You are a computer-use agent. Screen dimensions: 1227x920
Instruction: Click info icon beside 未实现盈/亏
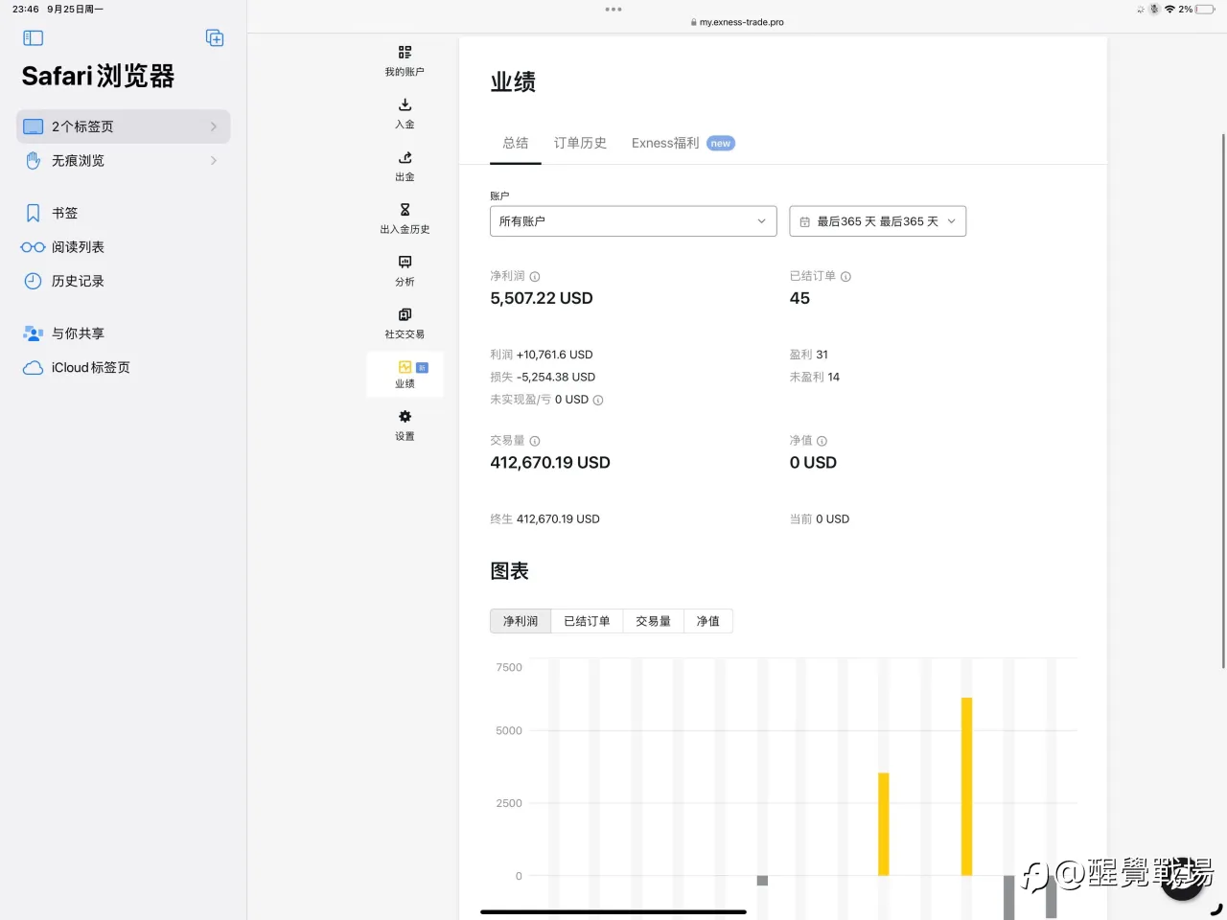click(598, 401)
